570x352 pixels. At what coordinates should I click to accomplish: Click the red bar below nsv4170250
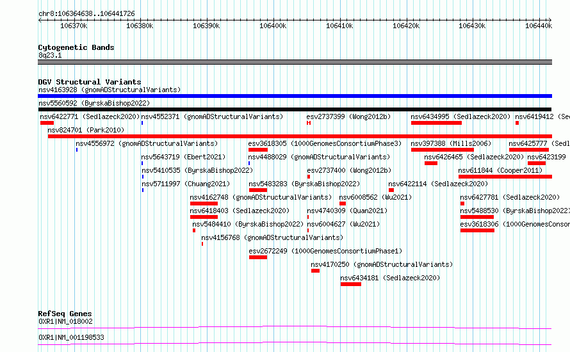316,271
